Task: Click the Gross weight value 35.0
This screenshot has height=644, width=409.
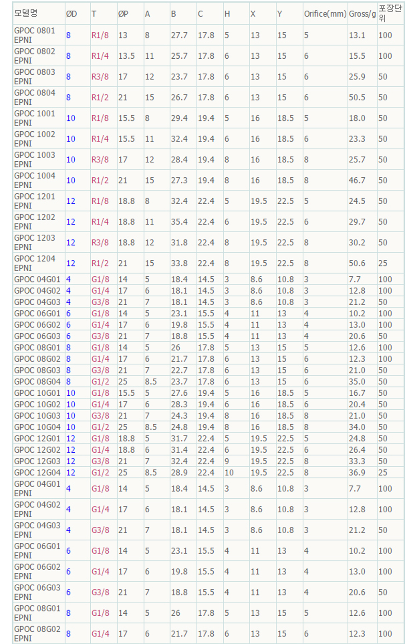Action: click(357, 381)
